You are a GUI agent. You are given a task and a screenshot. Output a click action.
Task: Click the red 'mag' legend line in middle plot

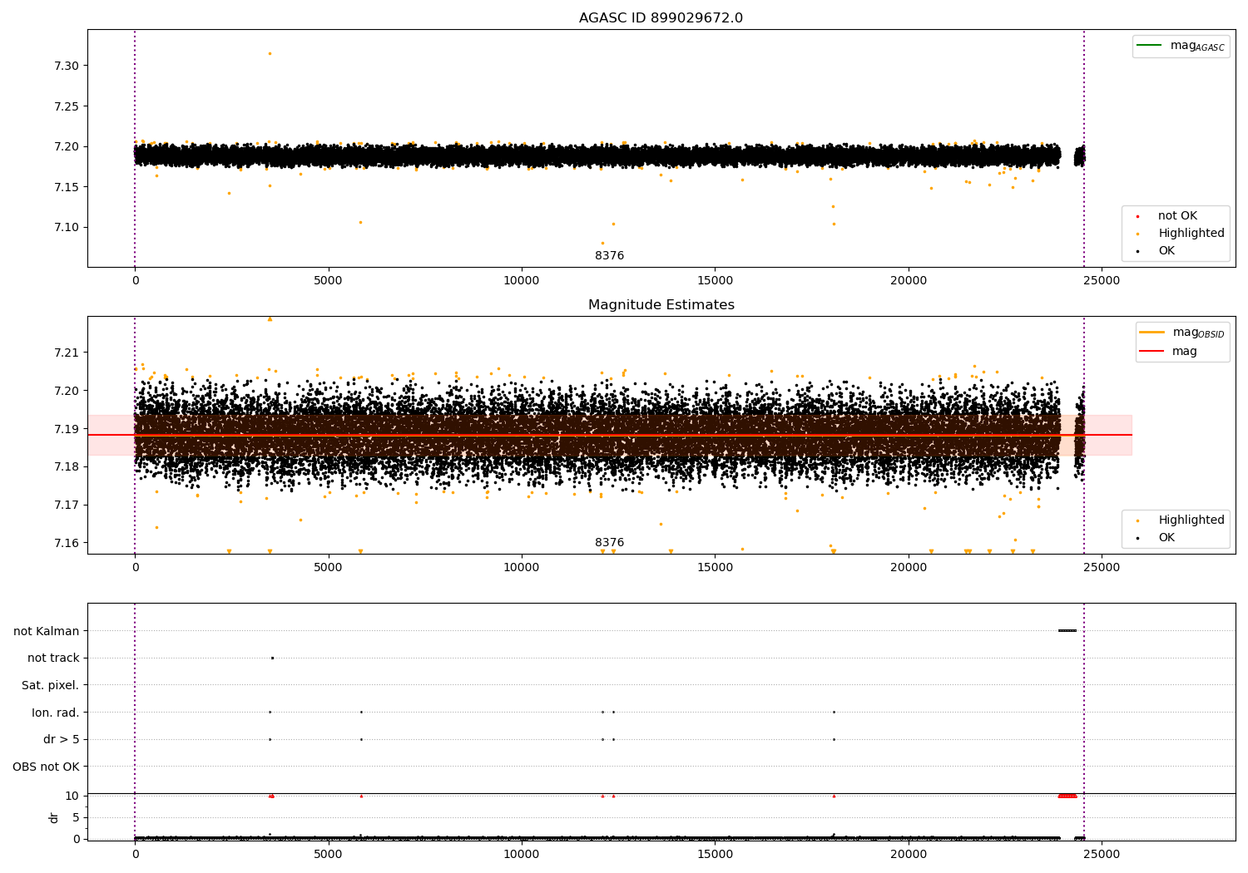[x=1152, y=351]
